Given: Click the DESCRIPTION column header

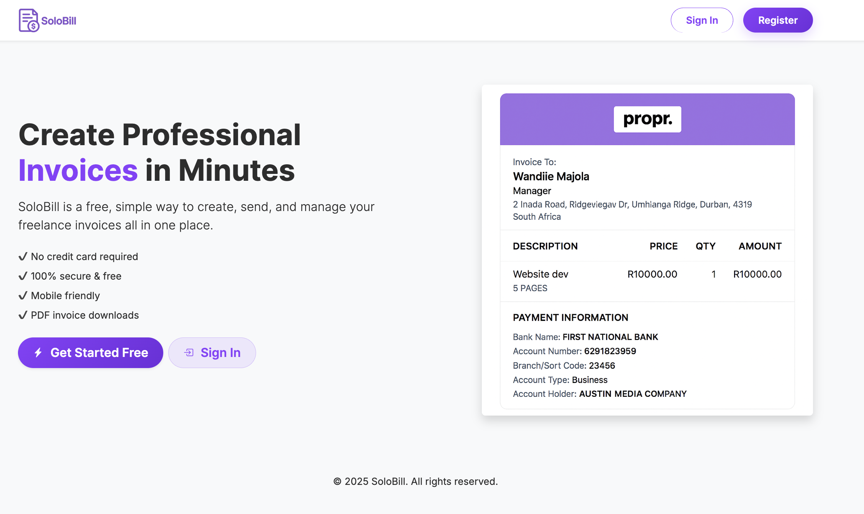Looking at the screenshot, I should pos(545,246).
